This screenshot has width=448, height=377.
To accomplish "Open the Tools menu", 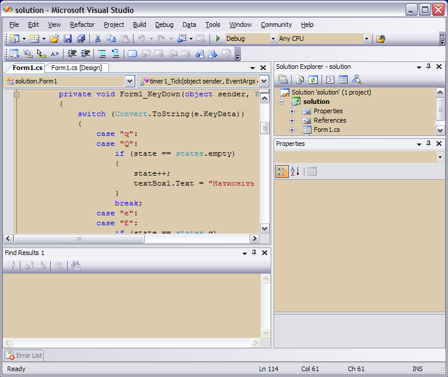I will click(212, 25).
